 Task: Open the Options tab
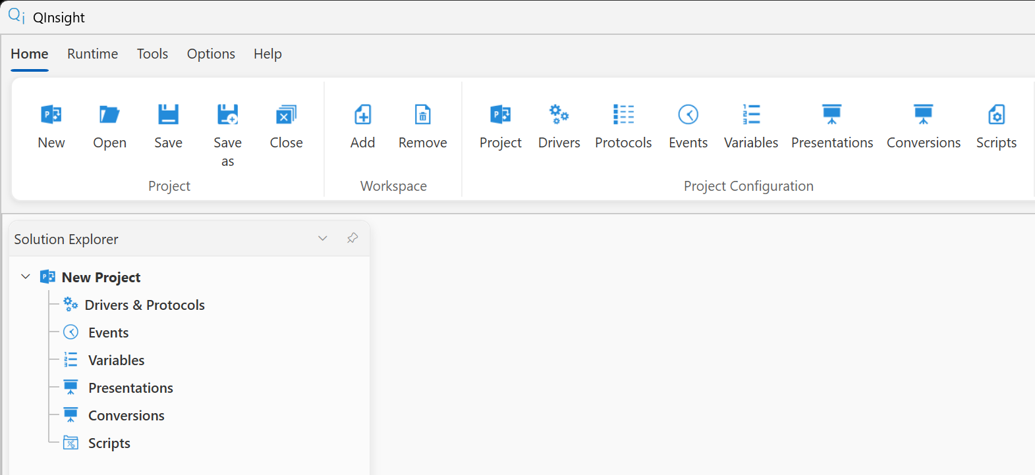point(211,54)
